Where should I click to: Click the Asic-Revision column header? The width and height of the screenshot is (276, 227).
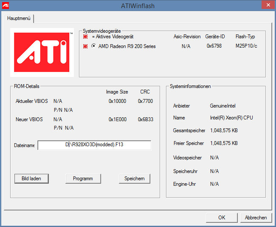tap(187, 37)
